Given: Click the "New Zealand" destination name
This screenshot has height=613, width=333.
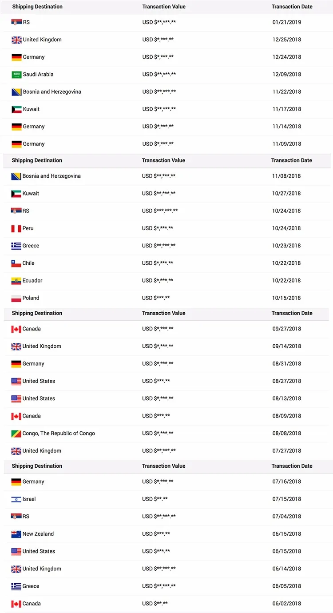Looking at the screenshot, I should click(x=38, y=534).
